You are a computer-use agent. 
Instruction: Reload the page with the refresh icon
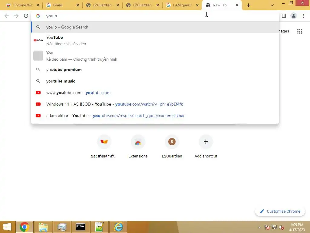pos(26,16)
